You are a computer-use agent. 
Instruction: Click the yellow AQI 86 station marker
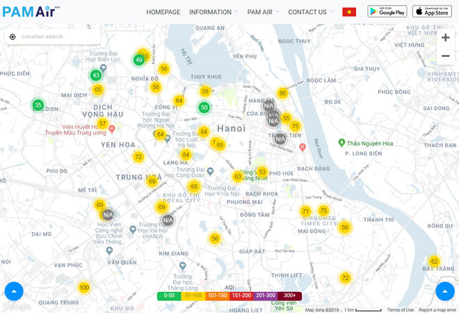click(x=282, y=93)
